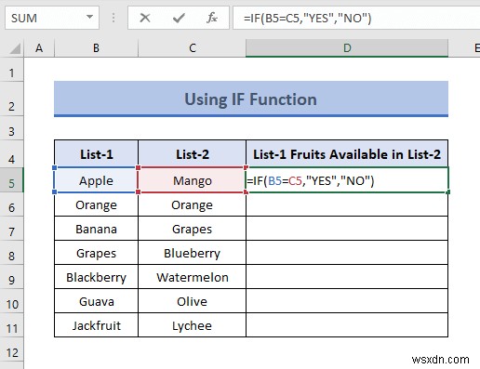The image size is (480, 369).
Task: Select 'Grapes' in the List-2 column
Action: point(193,229)
